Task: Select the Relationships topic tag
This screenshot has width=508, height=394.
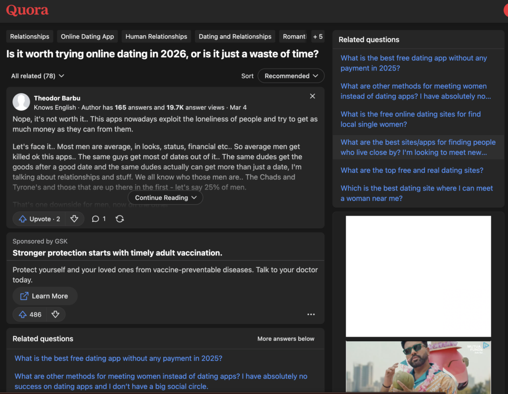Action: click(x=29, y=37)
